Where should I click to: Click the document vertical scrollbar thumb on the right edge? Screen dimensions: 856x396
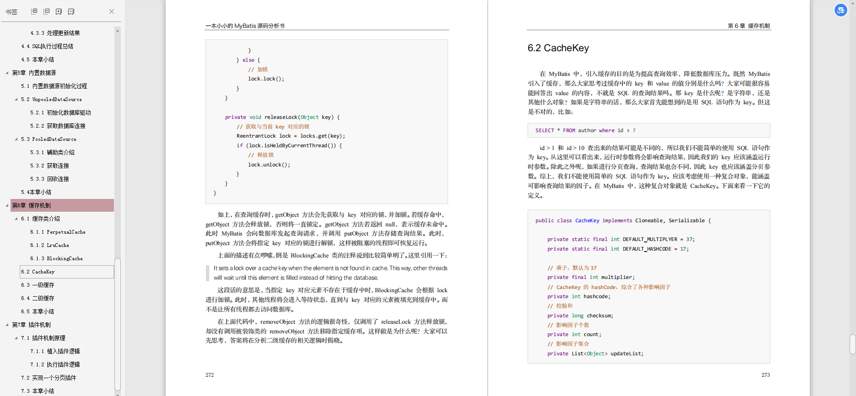[x=852, y=344]
